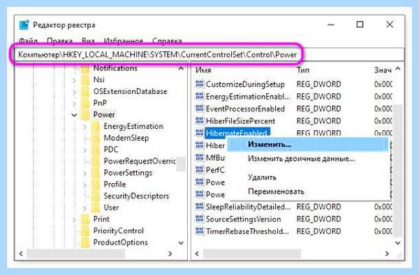This screenshot has height=275, width=419.
Task: Select the HiberFileSizePercent value name
Action: (x=240, y=121)
